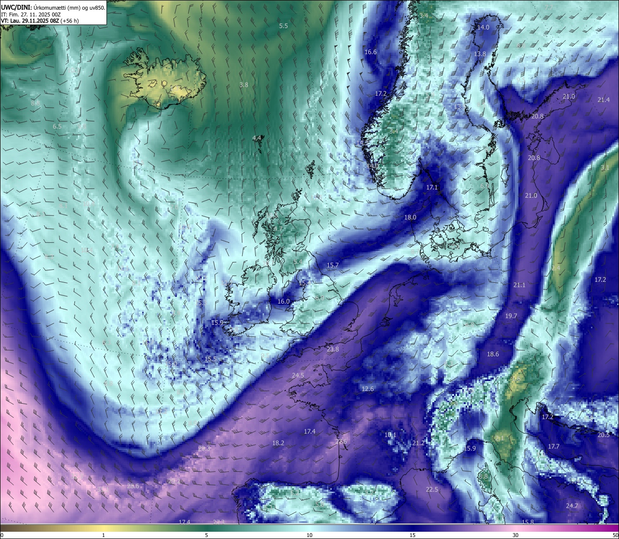Click the color scale bar at 10 mm

coord(309,528)
